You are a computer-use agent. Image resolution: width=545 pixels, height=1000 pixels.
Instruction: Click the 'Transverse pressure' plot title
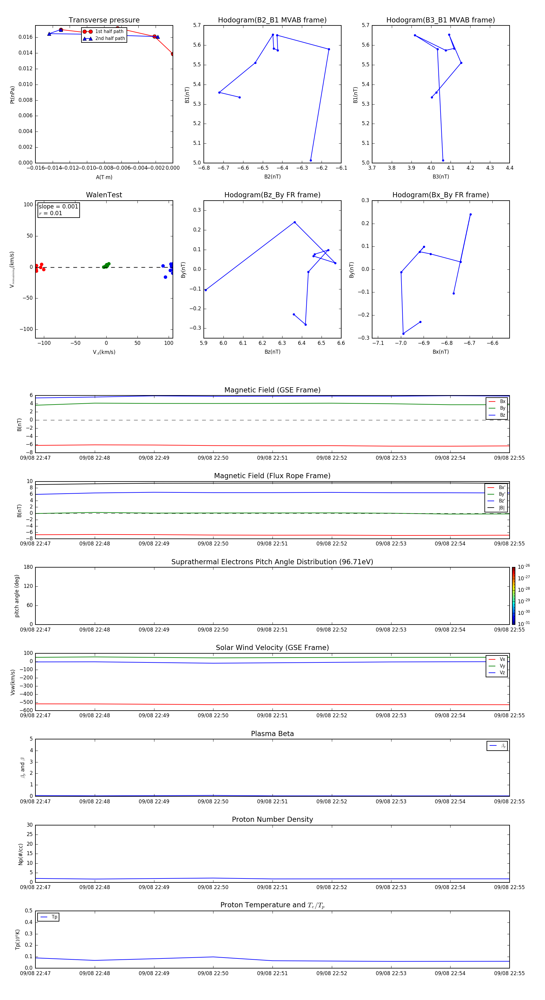[104, 20]
